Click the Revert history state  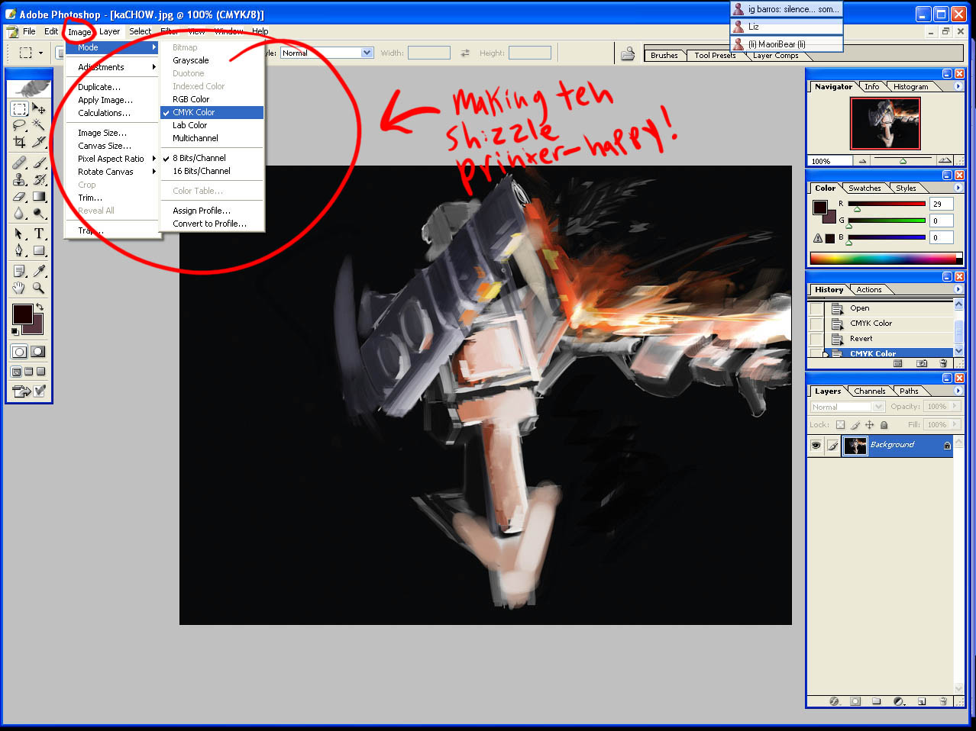861,339
